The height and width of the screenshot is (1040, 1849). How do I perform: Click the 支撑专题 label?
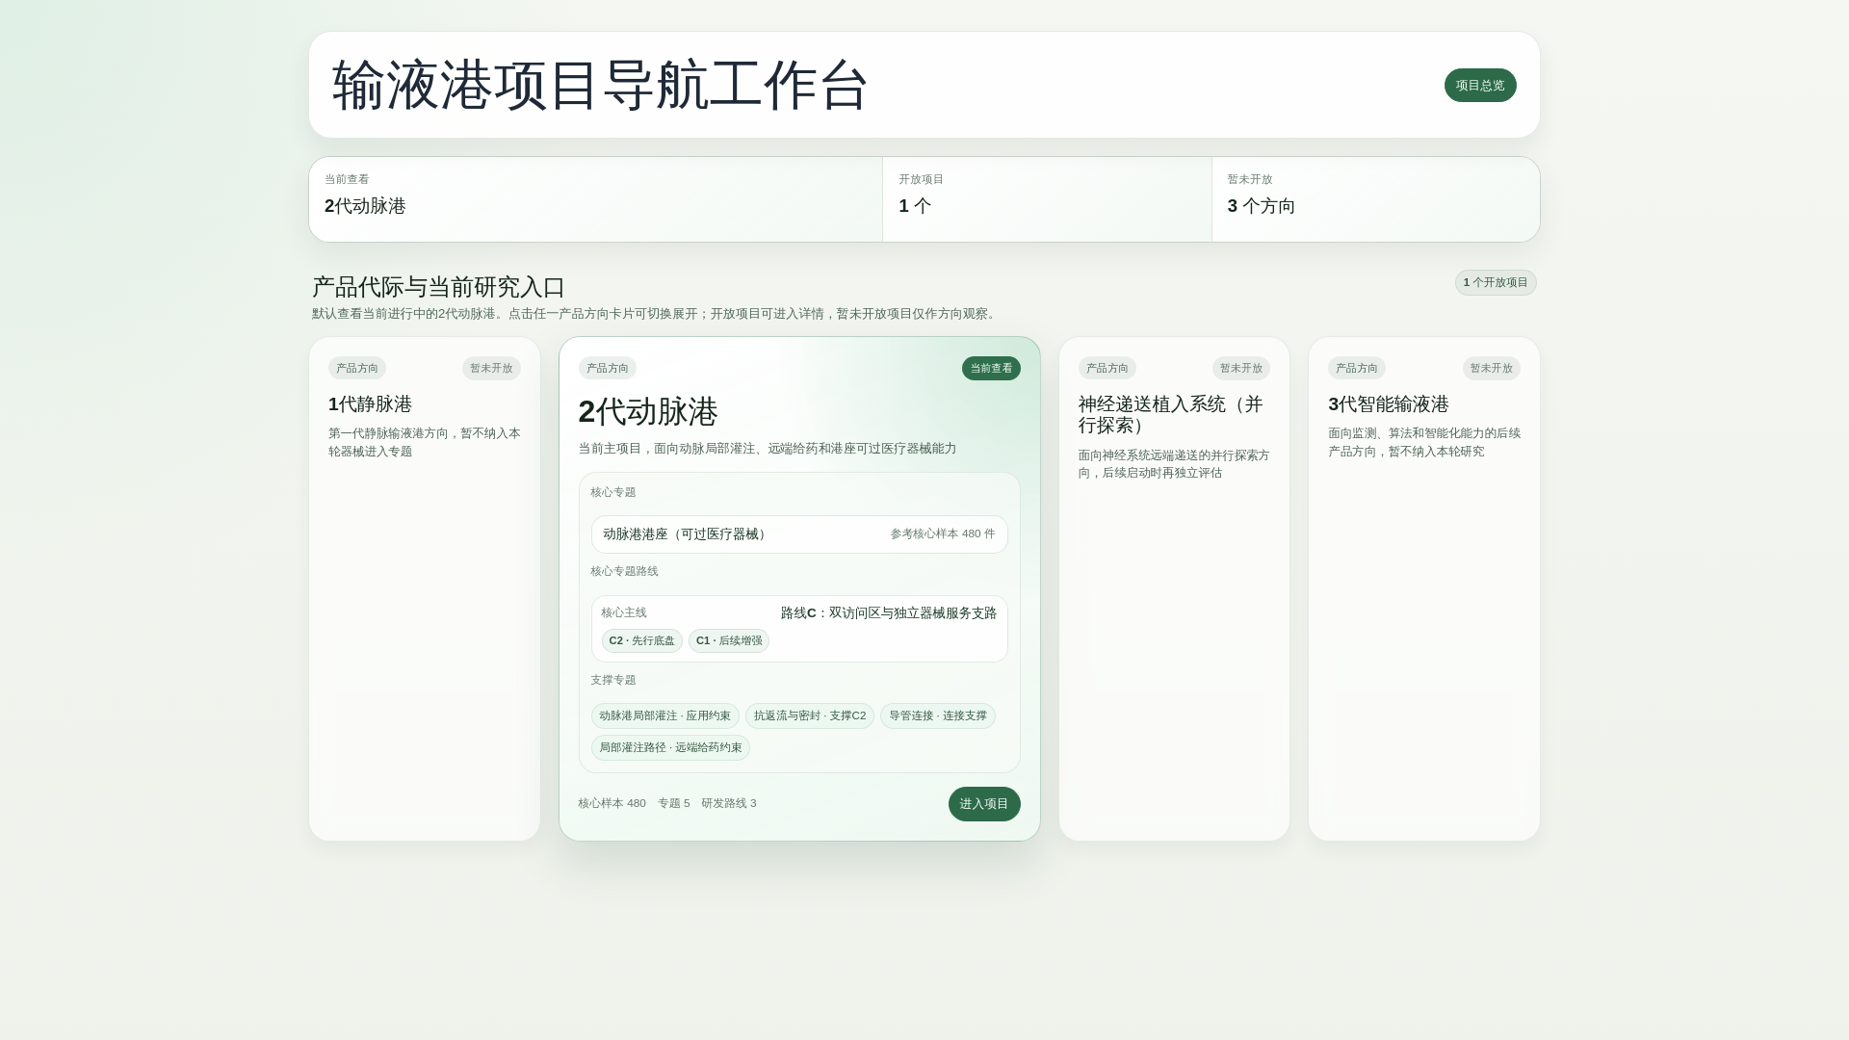click(x=613, y=681)
